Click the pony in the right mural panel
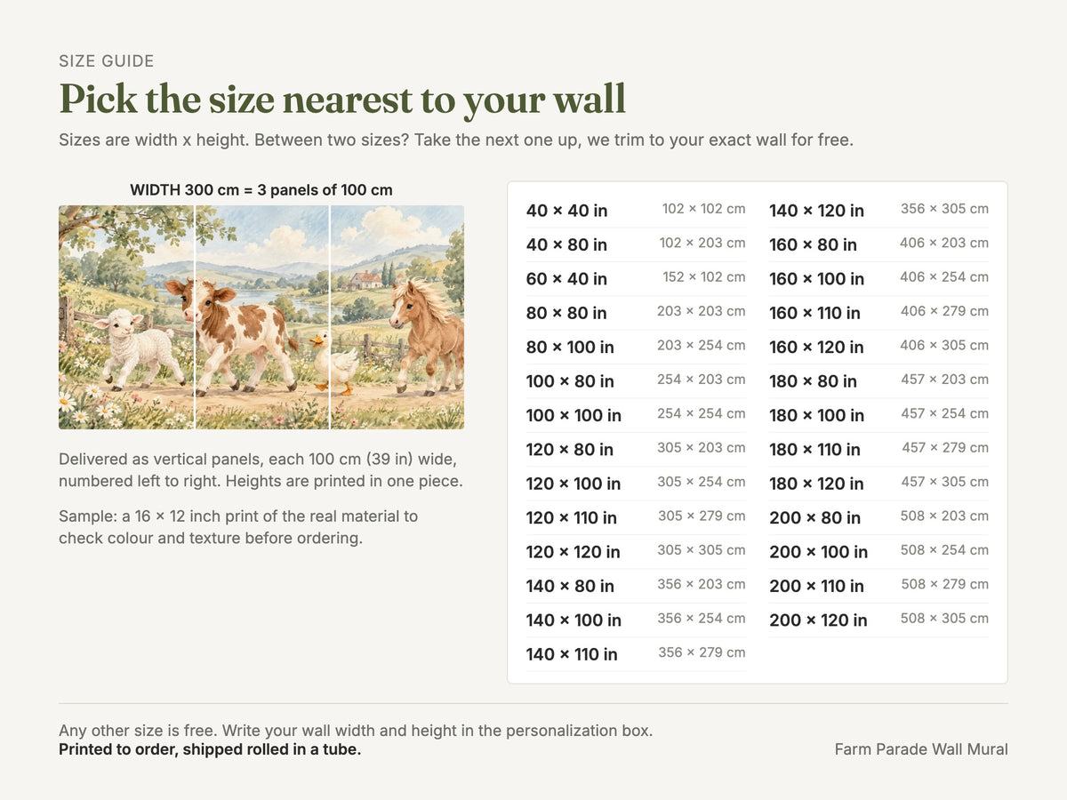Viewport: 1067px width, 800px height. tap(429, 333)
